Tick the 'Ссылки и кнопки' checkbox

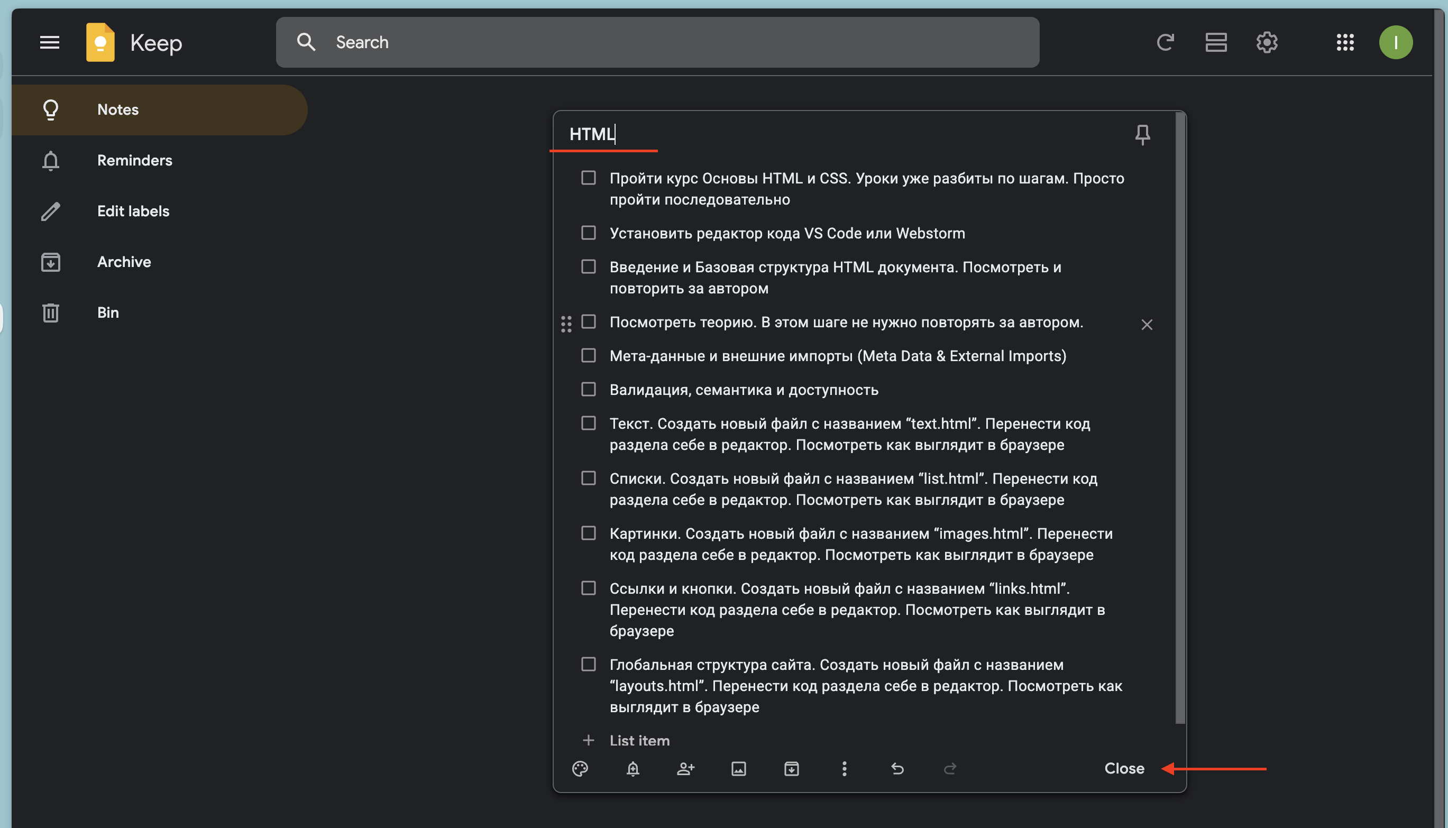(x=588, y=588)
